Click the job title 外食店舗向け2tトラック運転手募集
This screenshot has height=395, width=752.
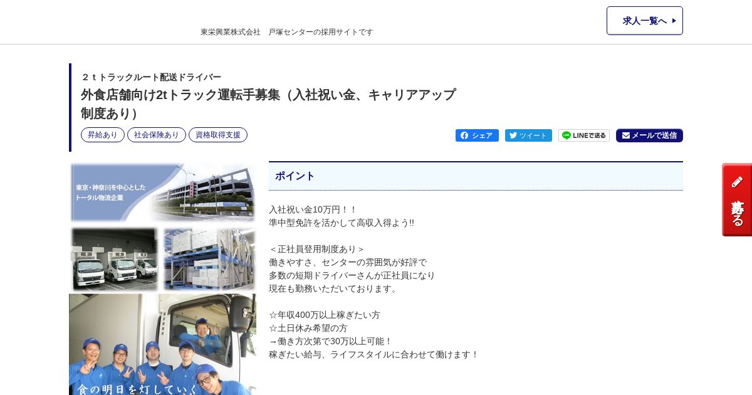pos(268,104)
